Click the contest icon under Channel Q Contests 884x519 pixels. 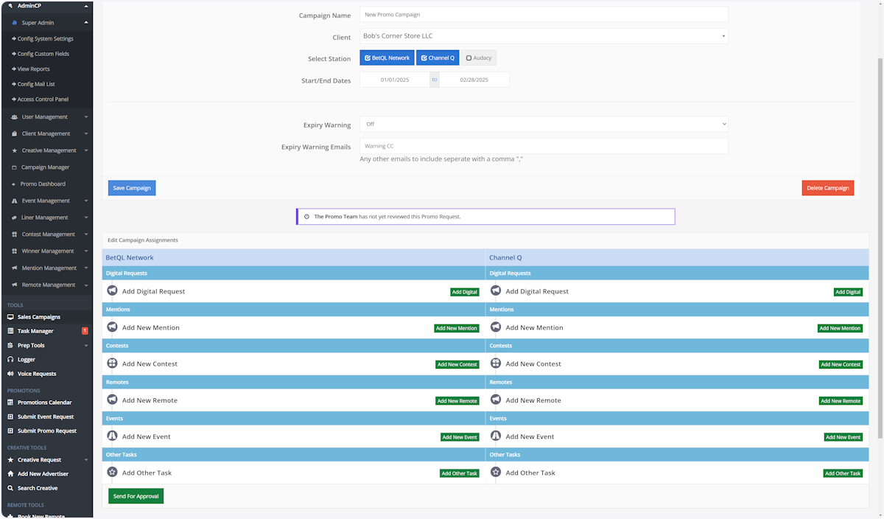(496, 363)
